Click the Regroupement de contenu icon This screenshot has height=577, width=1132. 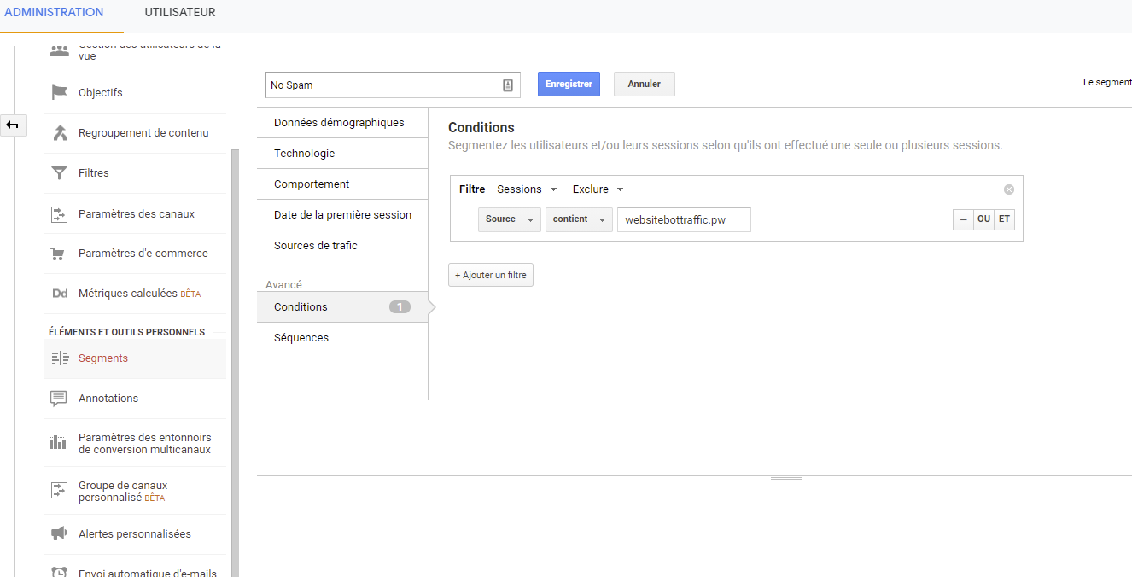pos(59,133)
